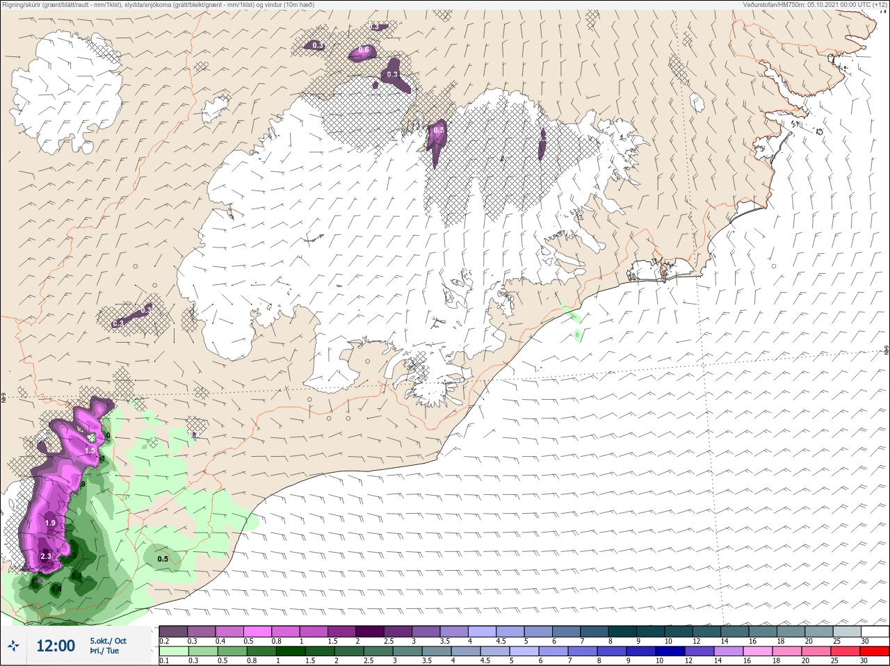The height and width of the screenshot is (666, 890).
Task: Click the 2.3 precipitation value on the map
Action: (x=46, y=557)
